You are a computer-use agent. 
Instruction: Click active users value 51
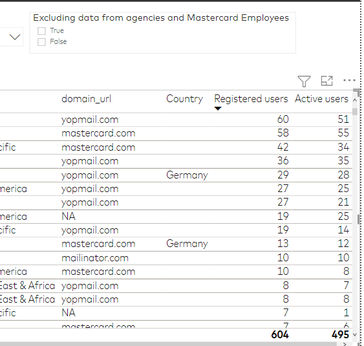[343, 120]
